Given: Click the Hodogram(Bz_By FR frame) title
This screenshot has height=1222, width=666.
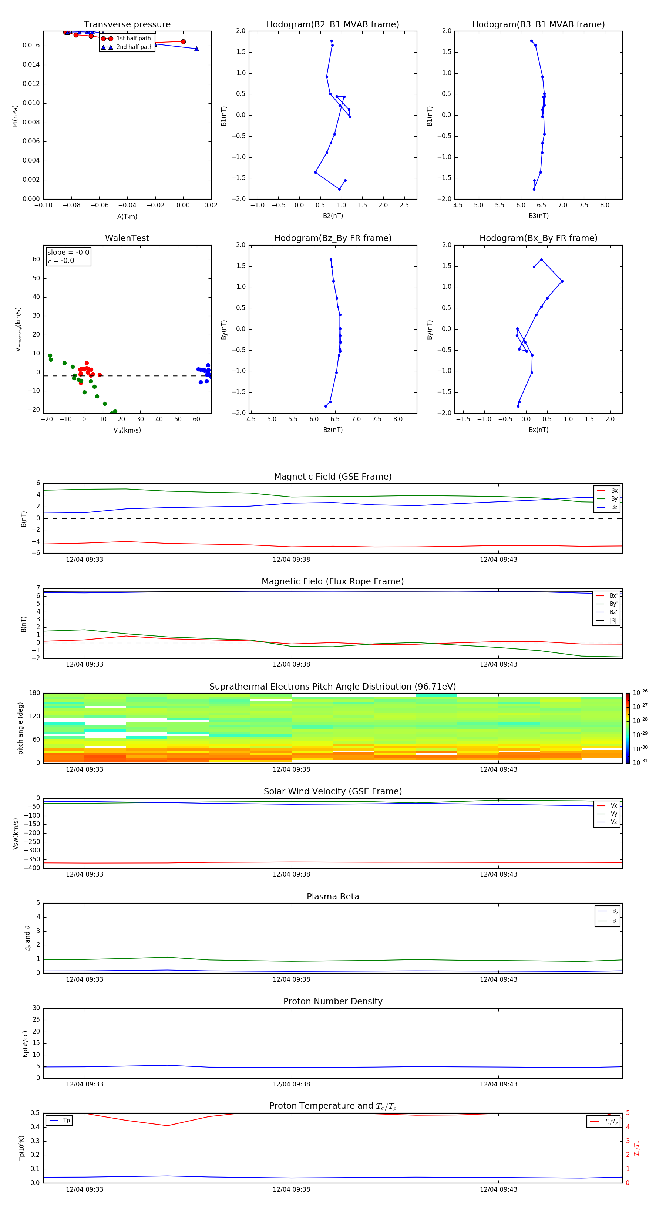Looking at the screenshot, I should point(333,238).
